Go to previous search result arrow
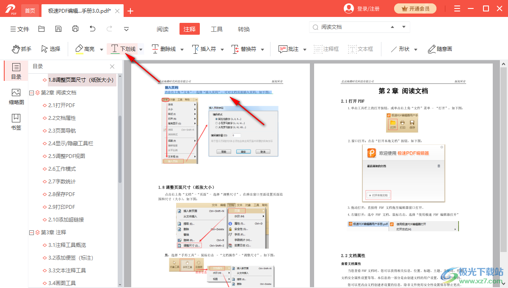 coord(392,27)
